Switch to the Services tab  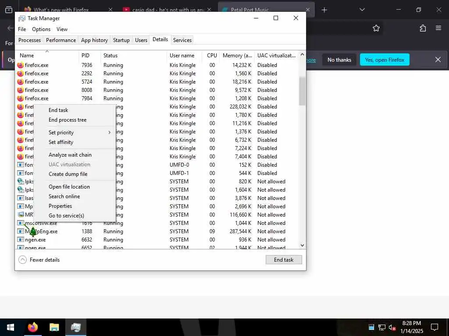point(182,40)
